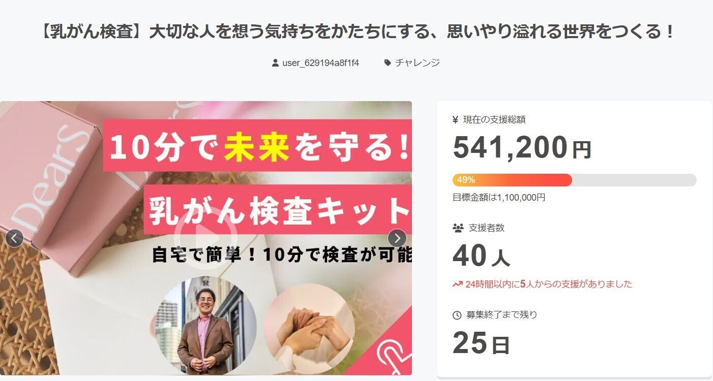Click the clock icon by 募集終了まで残り
Viewport: 713px width, 381px height.
(x=457, y=315)
